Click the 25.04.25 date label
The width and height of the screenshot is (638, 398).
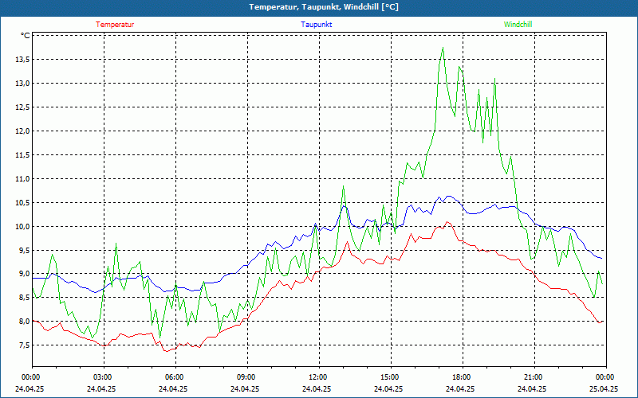[604, 389]
